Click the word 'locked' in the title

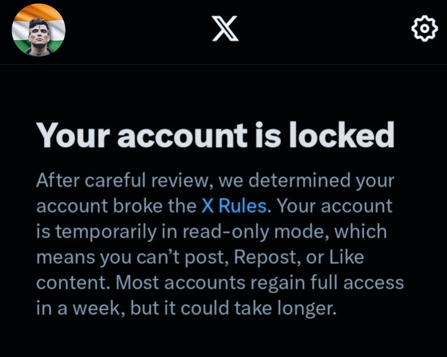coord(342,134)
